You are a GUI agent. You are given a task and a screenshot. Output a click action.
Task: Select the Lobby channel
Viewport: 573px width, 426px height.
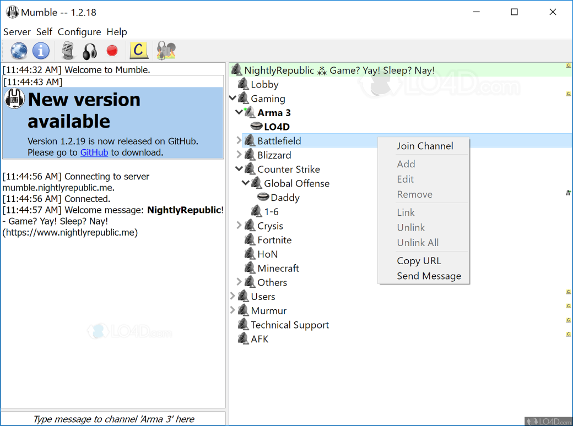pos(264,84)
